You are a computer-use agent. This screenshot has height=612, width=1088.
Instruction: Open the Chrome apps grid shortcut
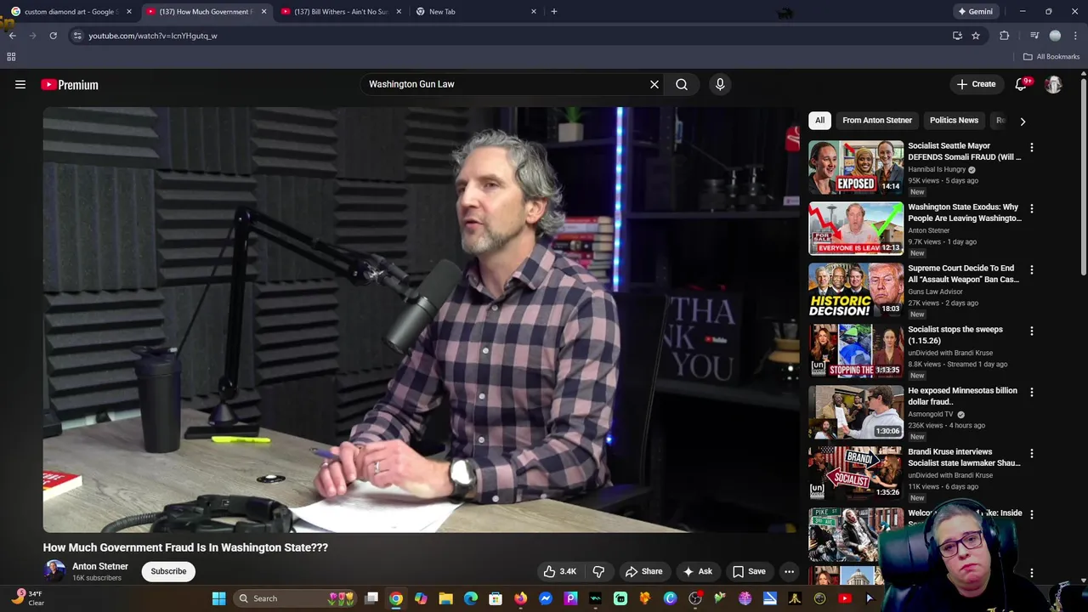[11, 57]
